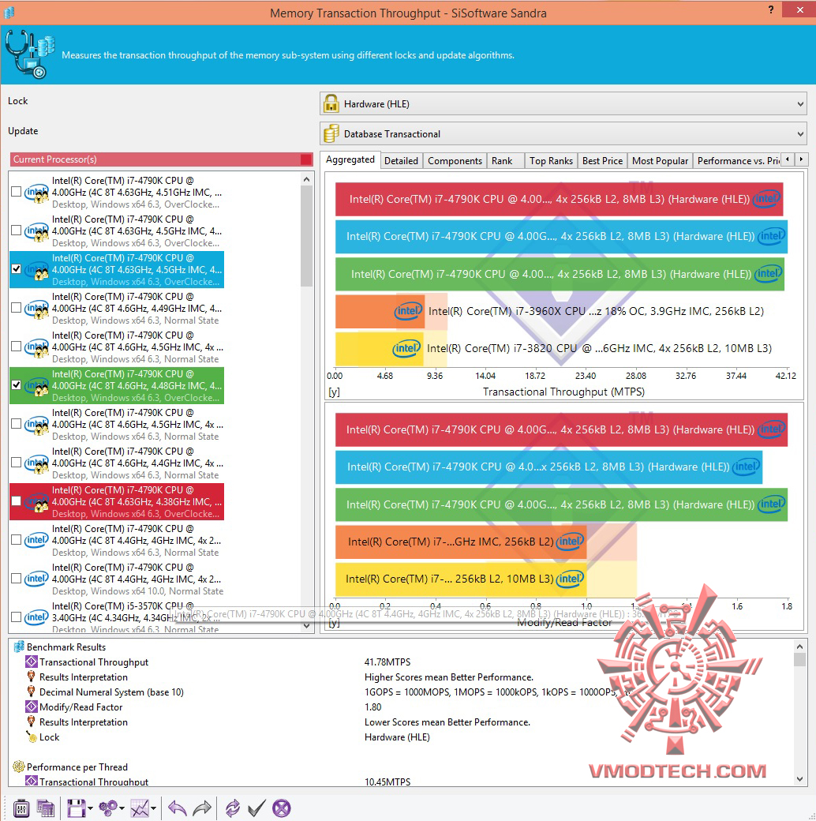
Task: Click the help question mark button
Action: (x=771, y=9)
